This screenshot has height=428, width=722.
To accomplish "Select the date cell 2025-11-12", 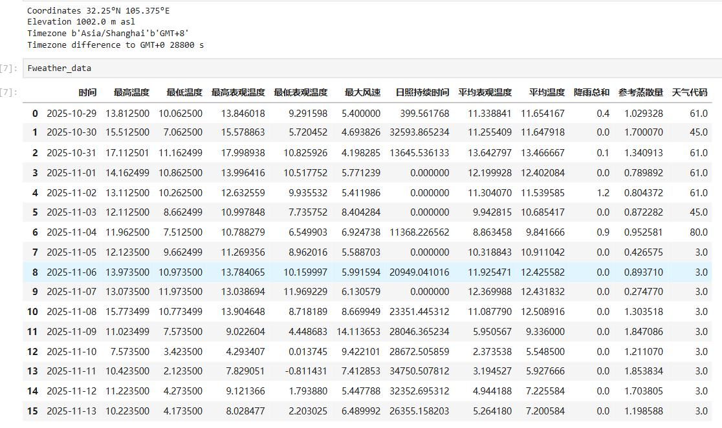I will (x=72, y=391).
